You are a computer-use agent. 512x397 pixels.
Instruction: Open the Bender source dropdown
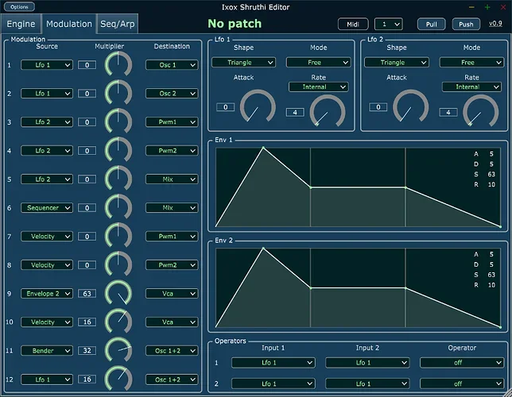tap(47, 351)
